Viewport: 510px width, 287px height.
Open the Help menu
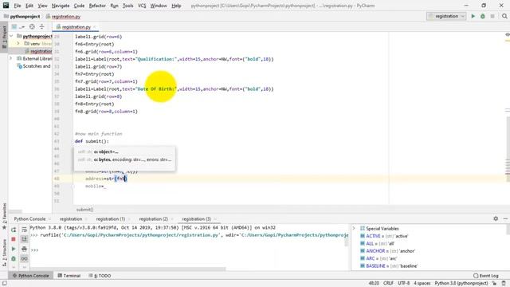pyautogui.click(x=176, y=6)
